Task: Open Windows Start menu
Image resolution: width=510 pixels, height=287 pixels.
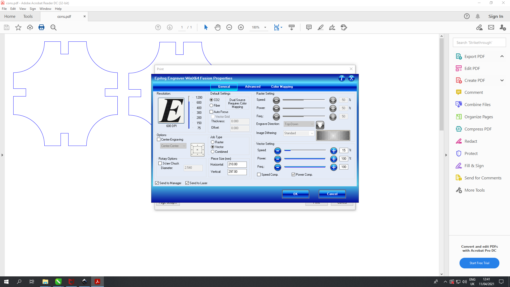Action: click(6, 282)
